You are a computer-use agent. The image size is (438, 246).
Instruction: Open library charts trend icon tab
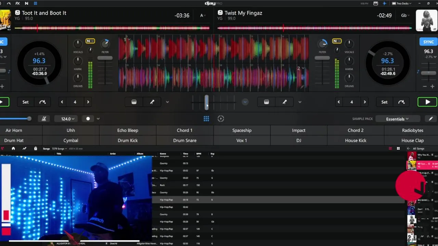tap(24, 149)
